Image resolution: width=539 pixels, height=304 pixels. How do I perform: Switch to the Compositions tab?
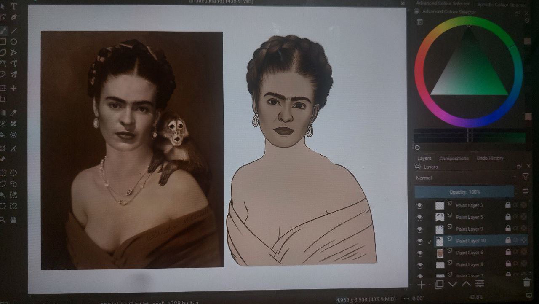coord(454,159)
